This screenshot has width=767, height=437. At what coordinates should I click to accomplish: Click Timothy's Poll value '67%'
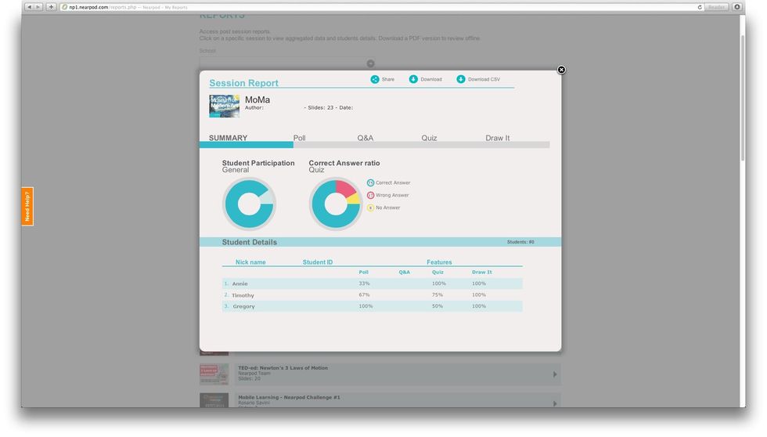click(364, 295)
